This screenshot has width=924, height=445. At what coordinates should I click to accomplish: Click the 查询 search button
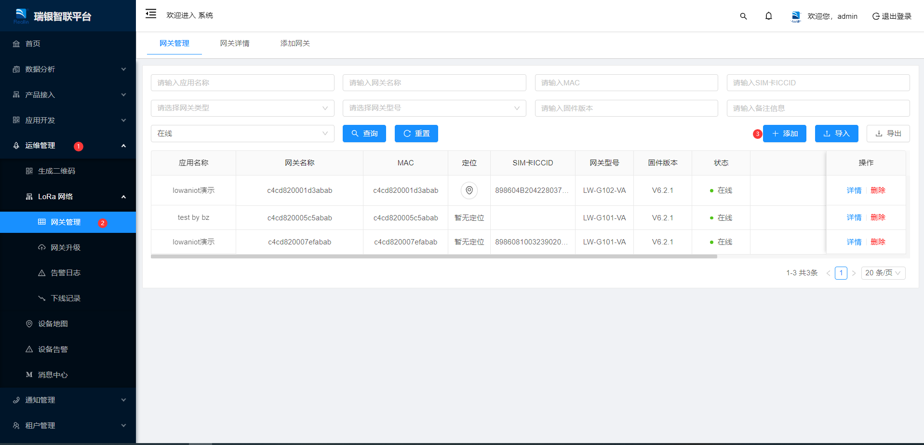point(364,134)
